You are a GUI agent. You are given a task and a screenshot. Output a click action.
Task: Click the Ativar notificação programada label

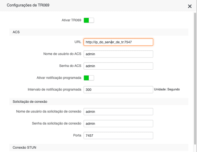(x=59, y=78)
